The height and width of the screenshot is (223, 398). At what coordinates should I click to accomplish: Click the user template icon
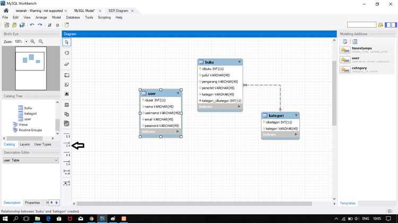click(x=345, y=60)
